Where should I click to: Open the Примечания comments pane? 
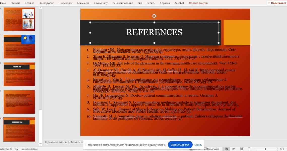click(211, 149)
